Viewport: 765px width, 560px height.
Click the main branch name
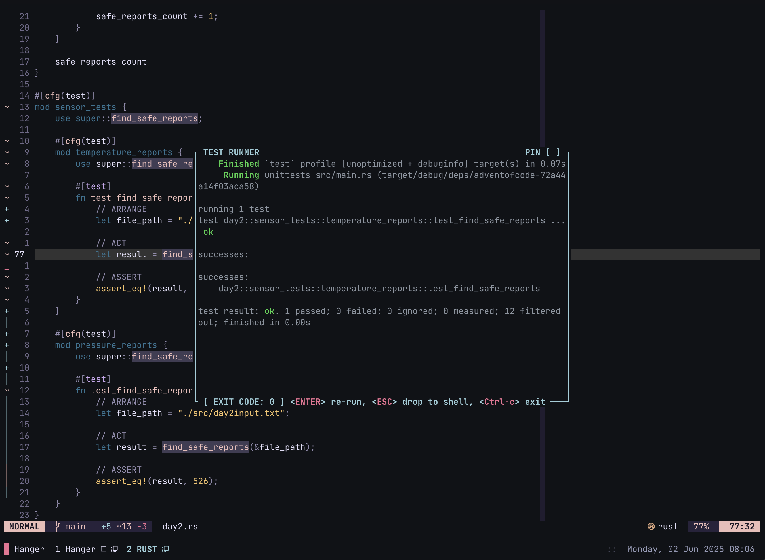[75, 526]
